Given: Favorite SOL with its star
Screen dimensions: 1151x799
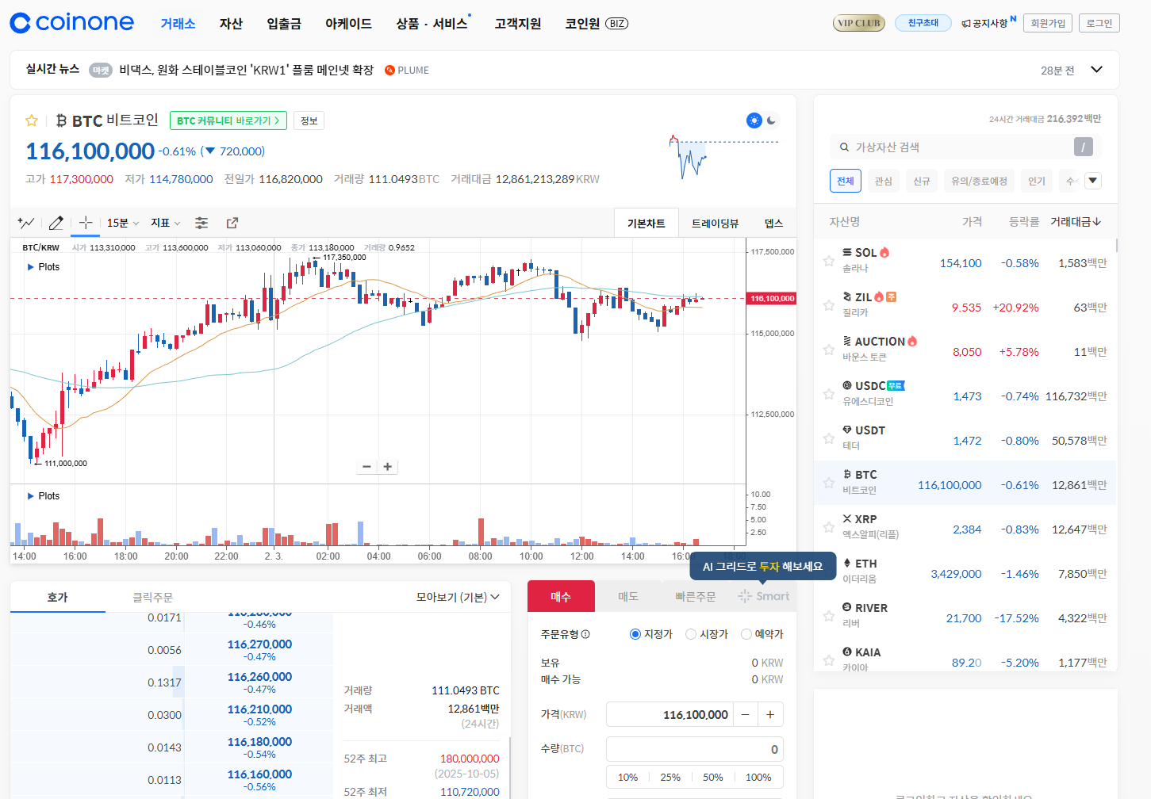Looking at the screenshot, I should pos(828,261).
